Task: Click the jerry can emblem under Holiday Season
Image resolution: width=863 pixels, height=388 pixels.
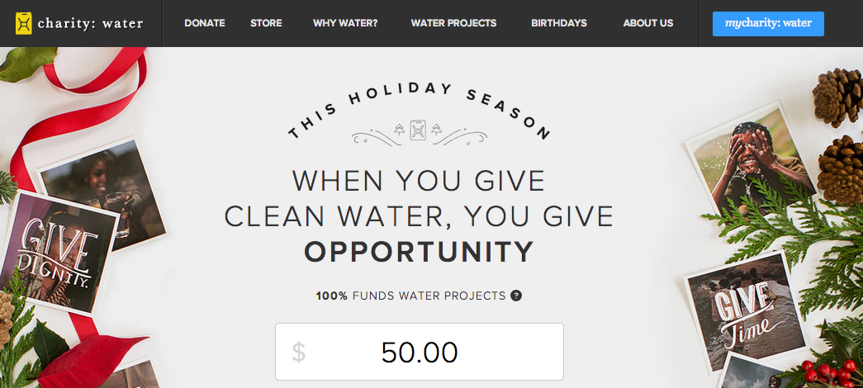Action: coord(419,130)
